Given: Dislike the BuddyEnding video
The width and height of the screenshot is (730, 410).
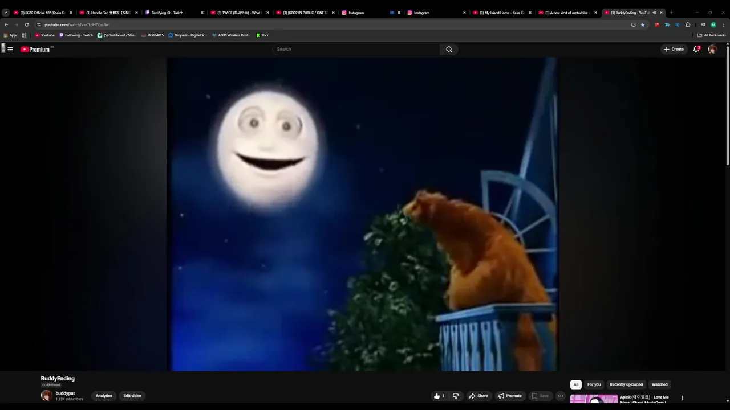Looking at the screenshot, I should (x=456, y=396).
